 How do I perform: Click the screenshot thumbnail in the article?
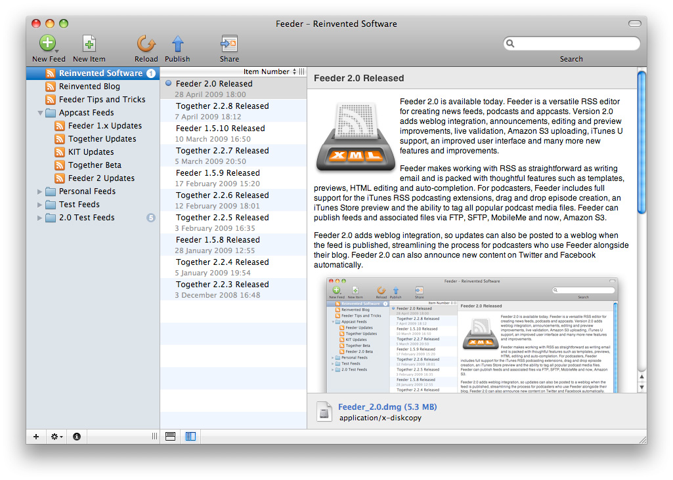pos(472,335)
